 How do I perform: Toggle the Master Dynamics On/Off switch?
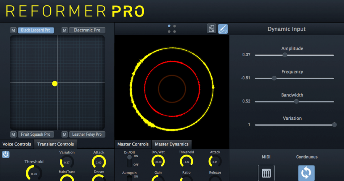click(129, 161)
